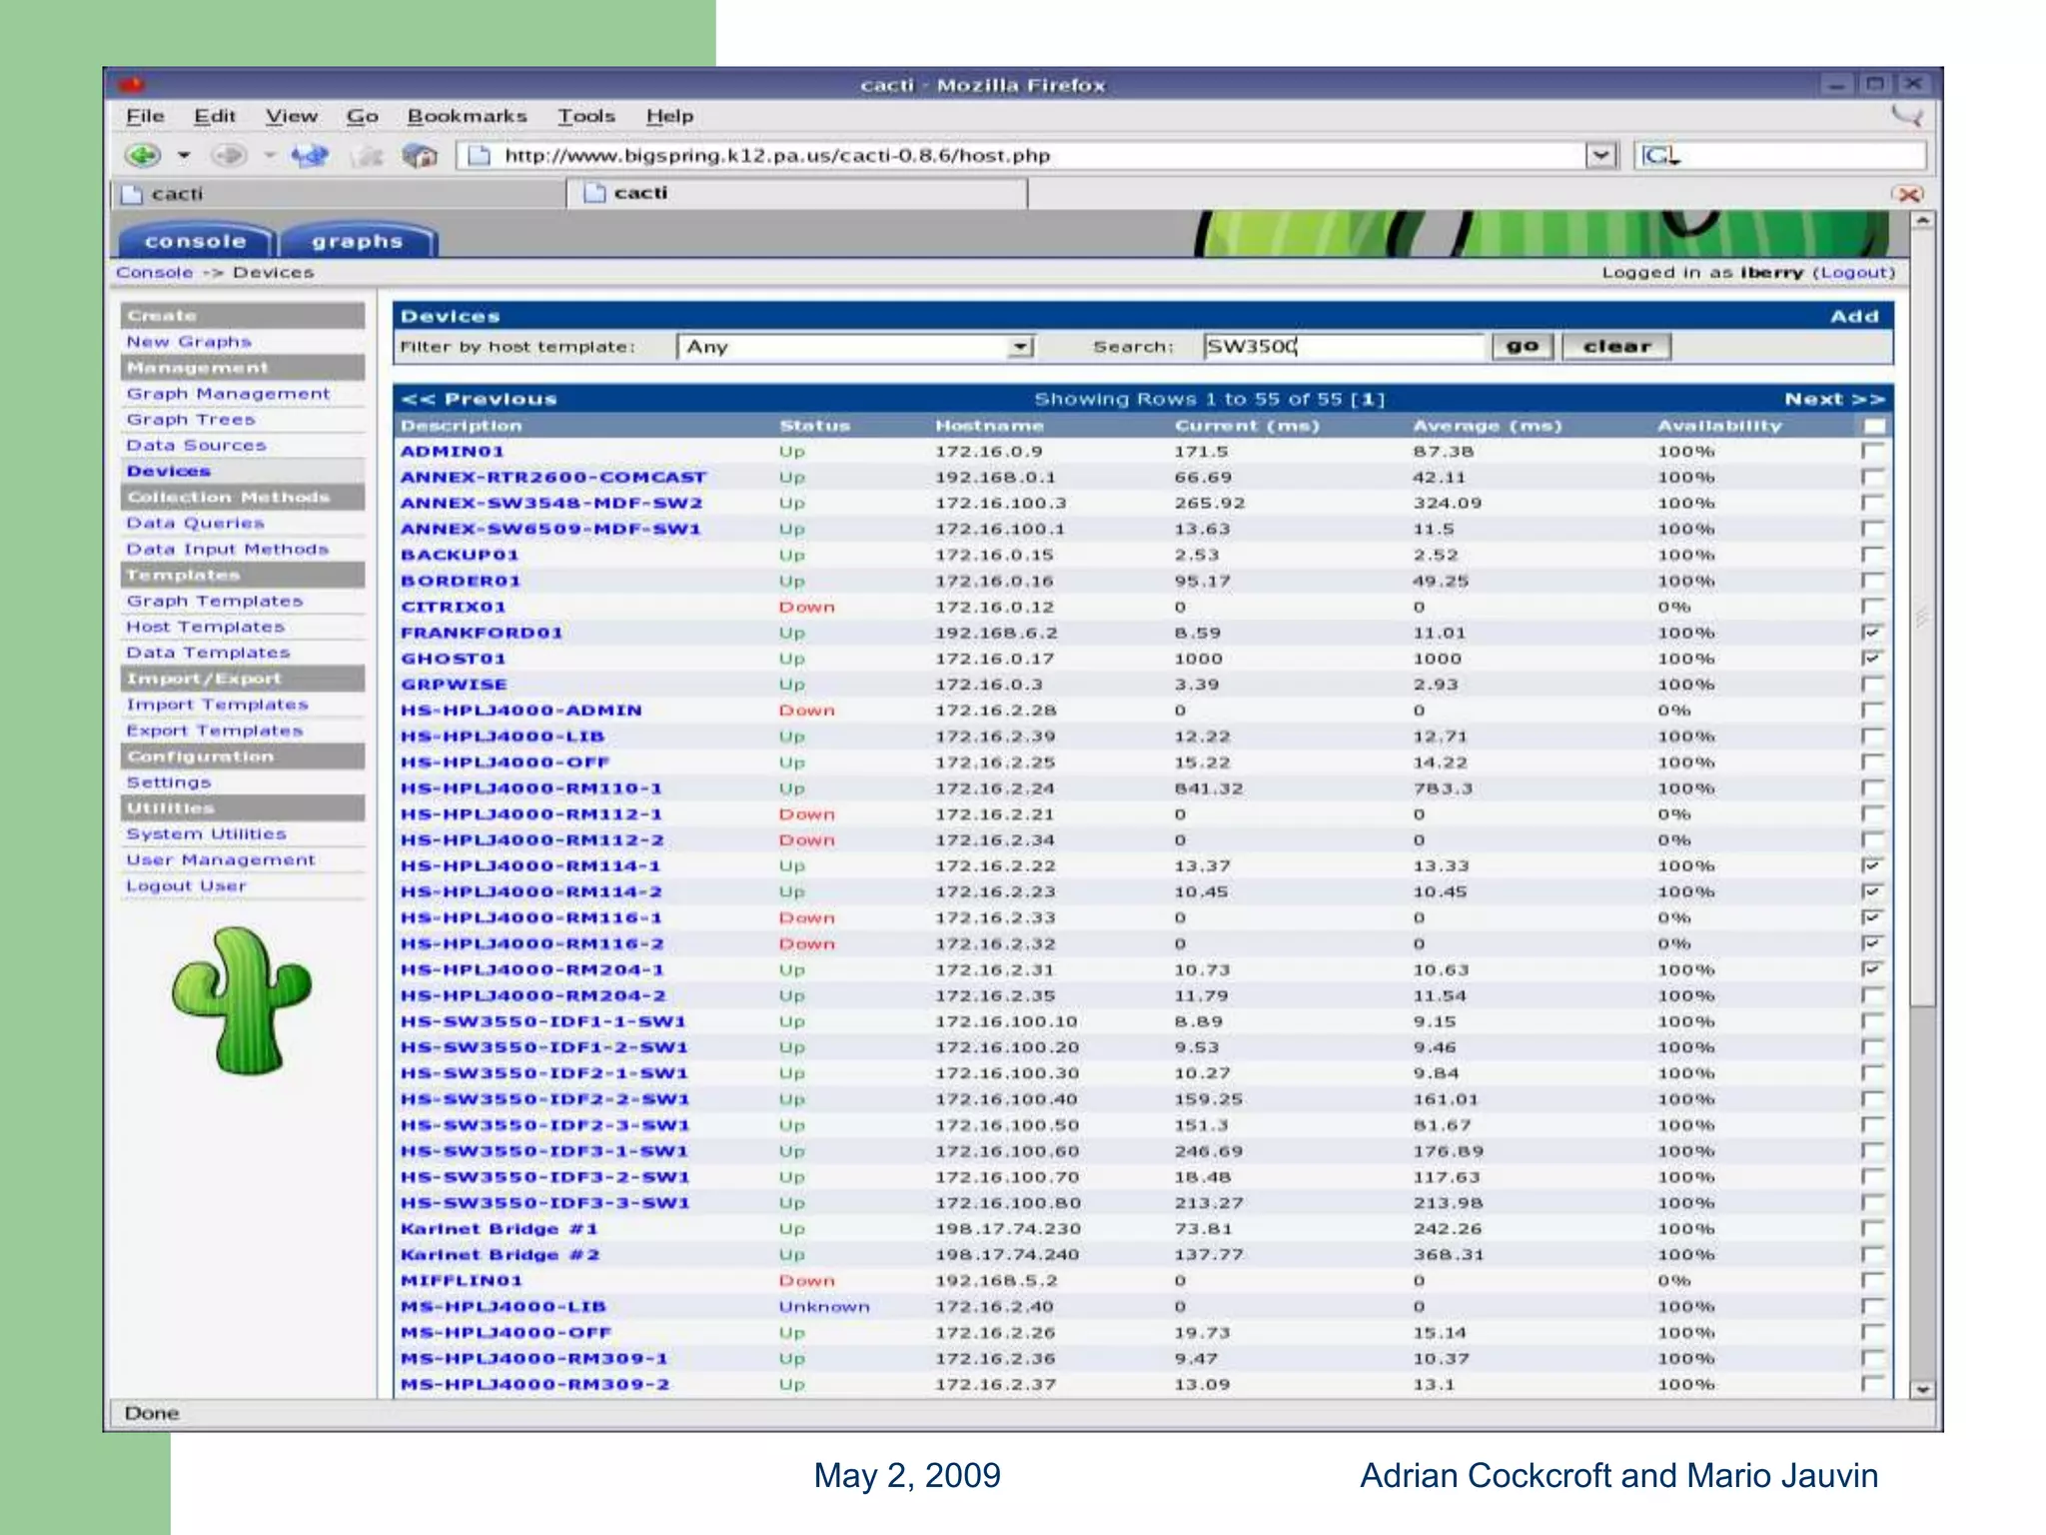Reload the page with the refresh icon
The width and height of the screenshot is (2046, 1535).
tap(310, 156)
